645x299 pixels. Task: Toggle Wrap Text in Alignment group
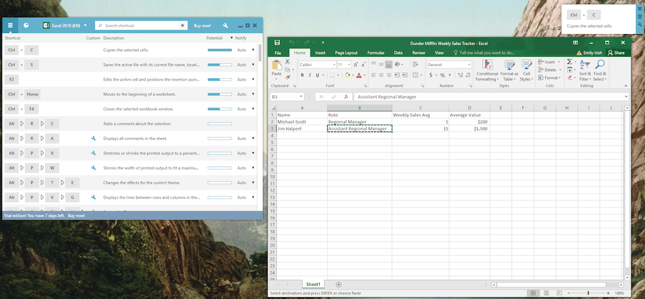(x=415, y=64)
